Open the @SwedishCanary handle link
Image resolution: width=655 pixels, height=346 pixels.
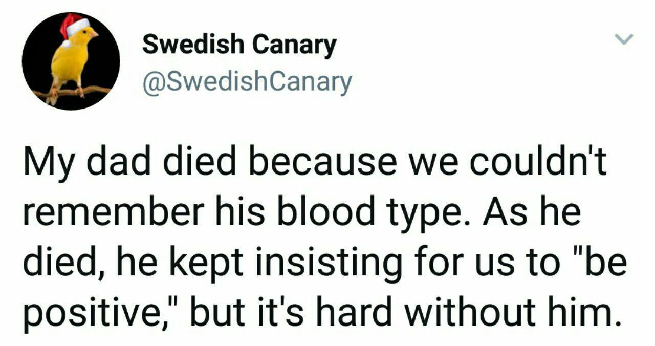click(x=247, y=82)
